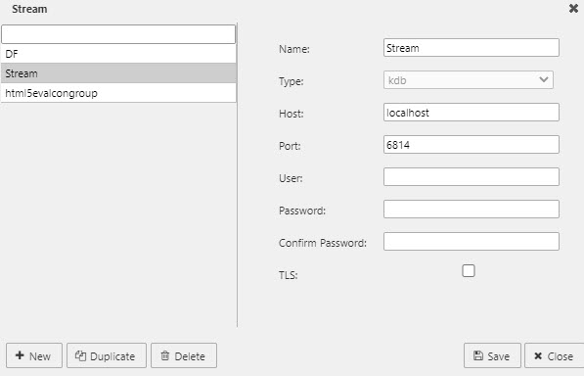584x376 pixels.
Task: Close the Stream dialog with the X icon
Action: coord(573,8)
